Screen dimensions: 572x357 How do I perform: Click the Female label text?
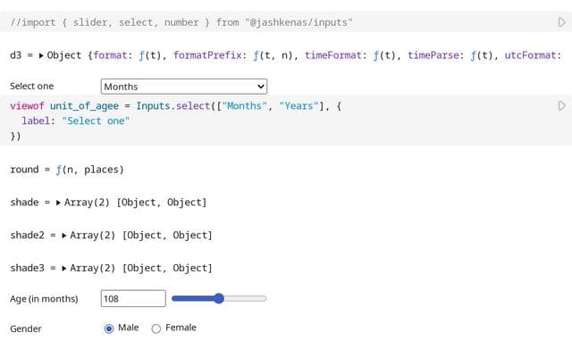click(x=181, y=328)
